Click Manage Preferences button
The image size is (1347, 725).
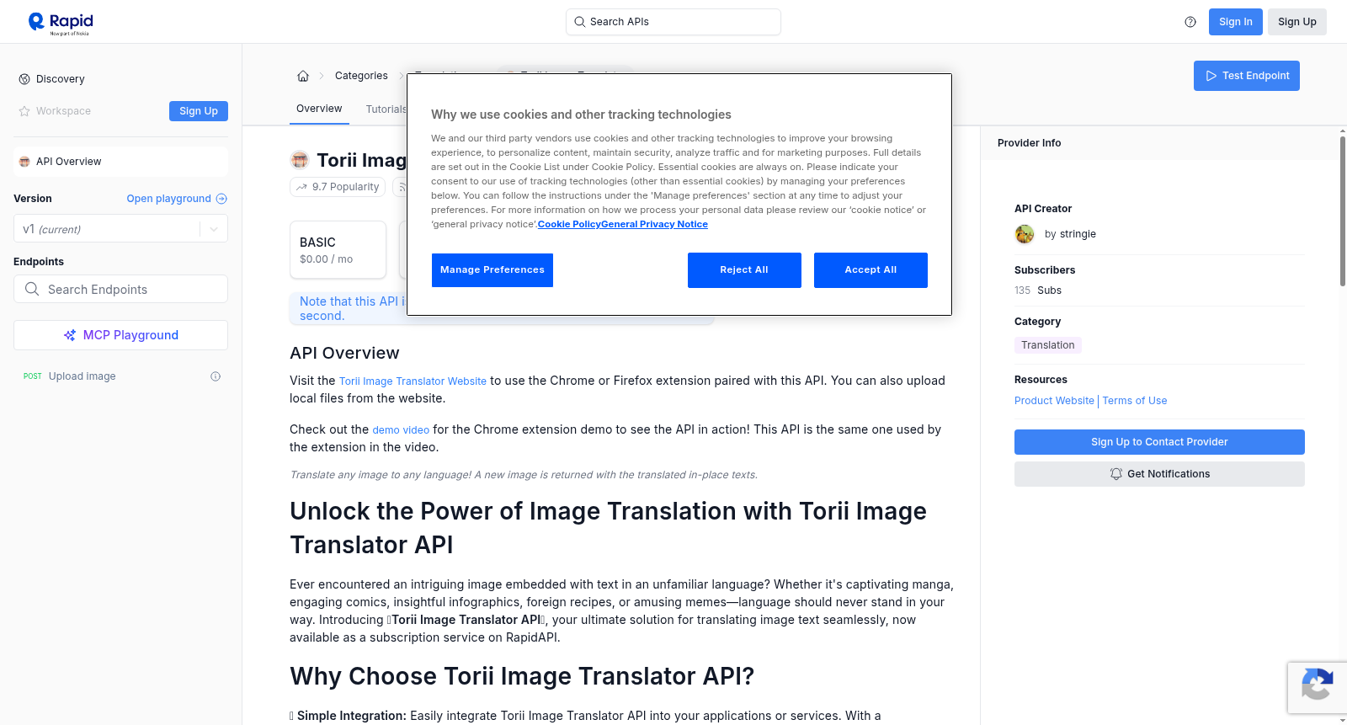492,270
